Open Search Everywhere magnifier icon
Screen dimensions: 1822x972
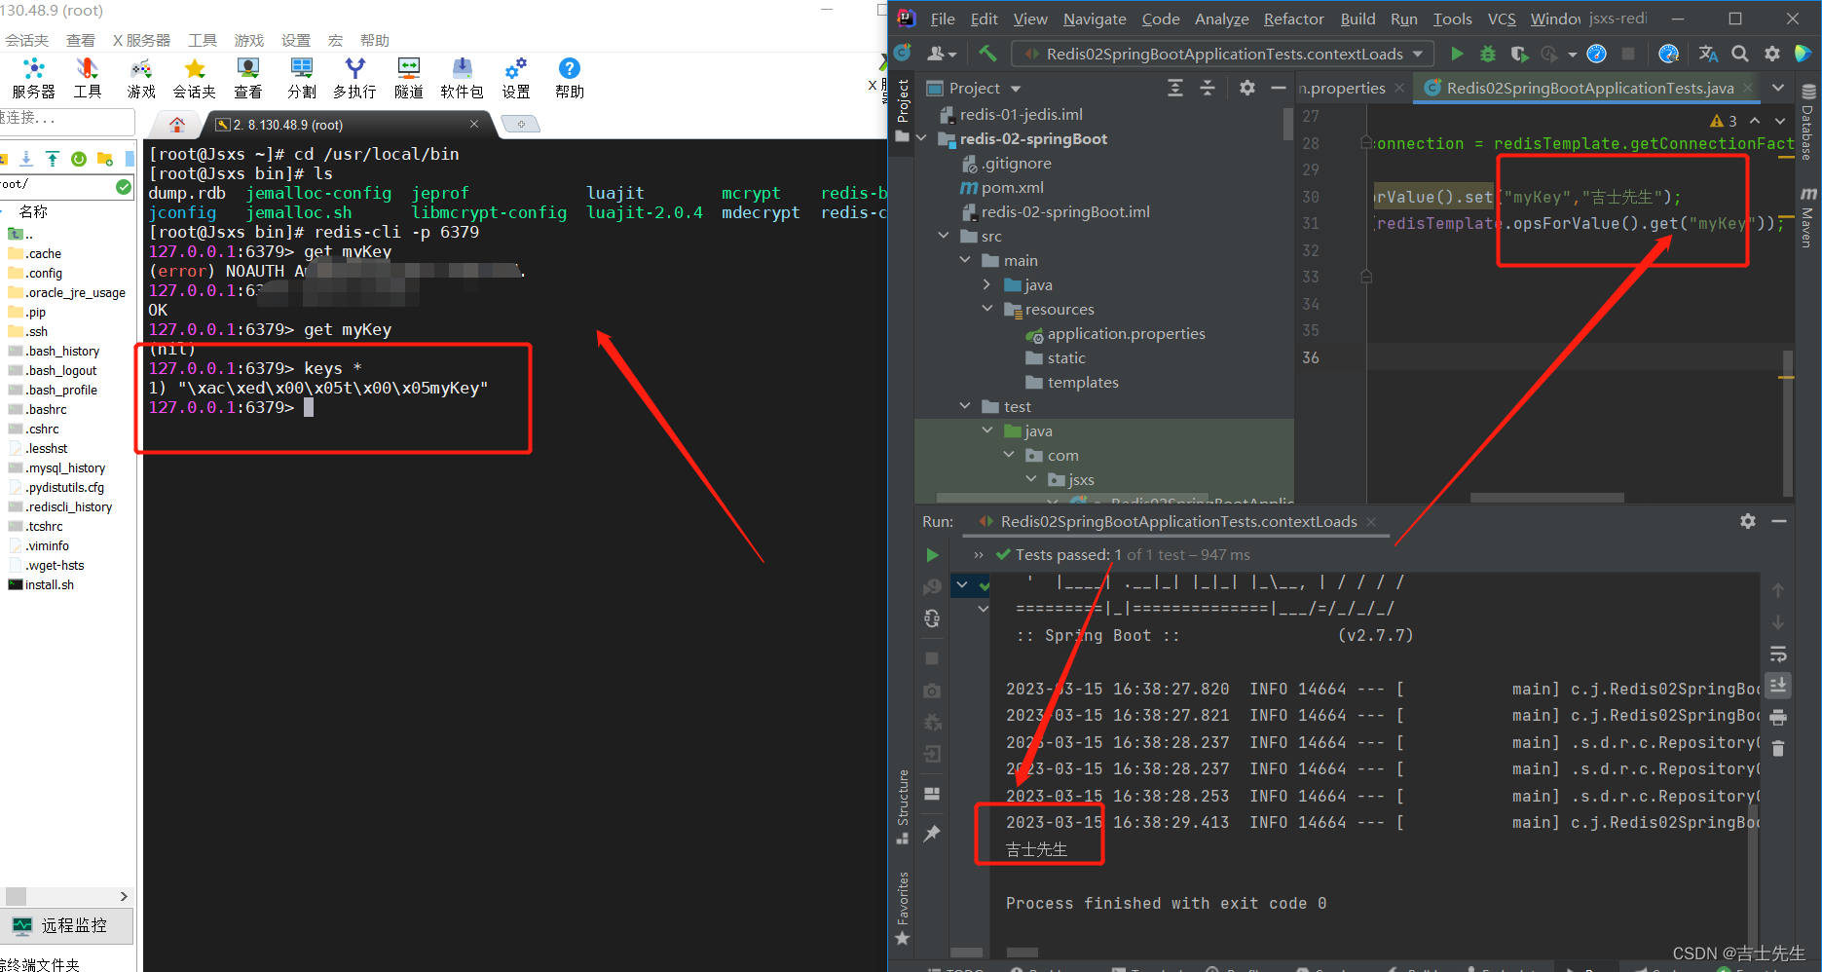[1740, 54]
